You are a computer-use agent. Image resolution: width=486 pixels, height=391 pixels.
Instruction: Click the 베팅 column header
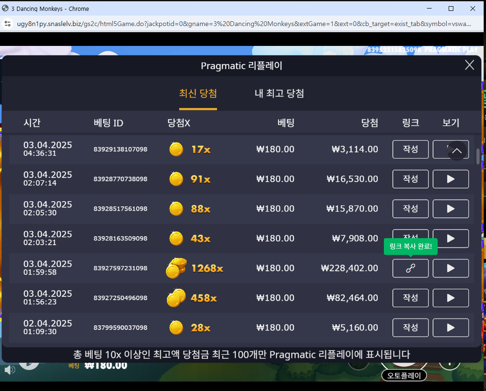286,123
